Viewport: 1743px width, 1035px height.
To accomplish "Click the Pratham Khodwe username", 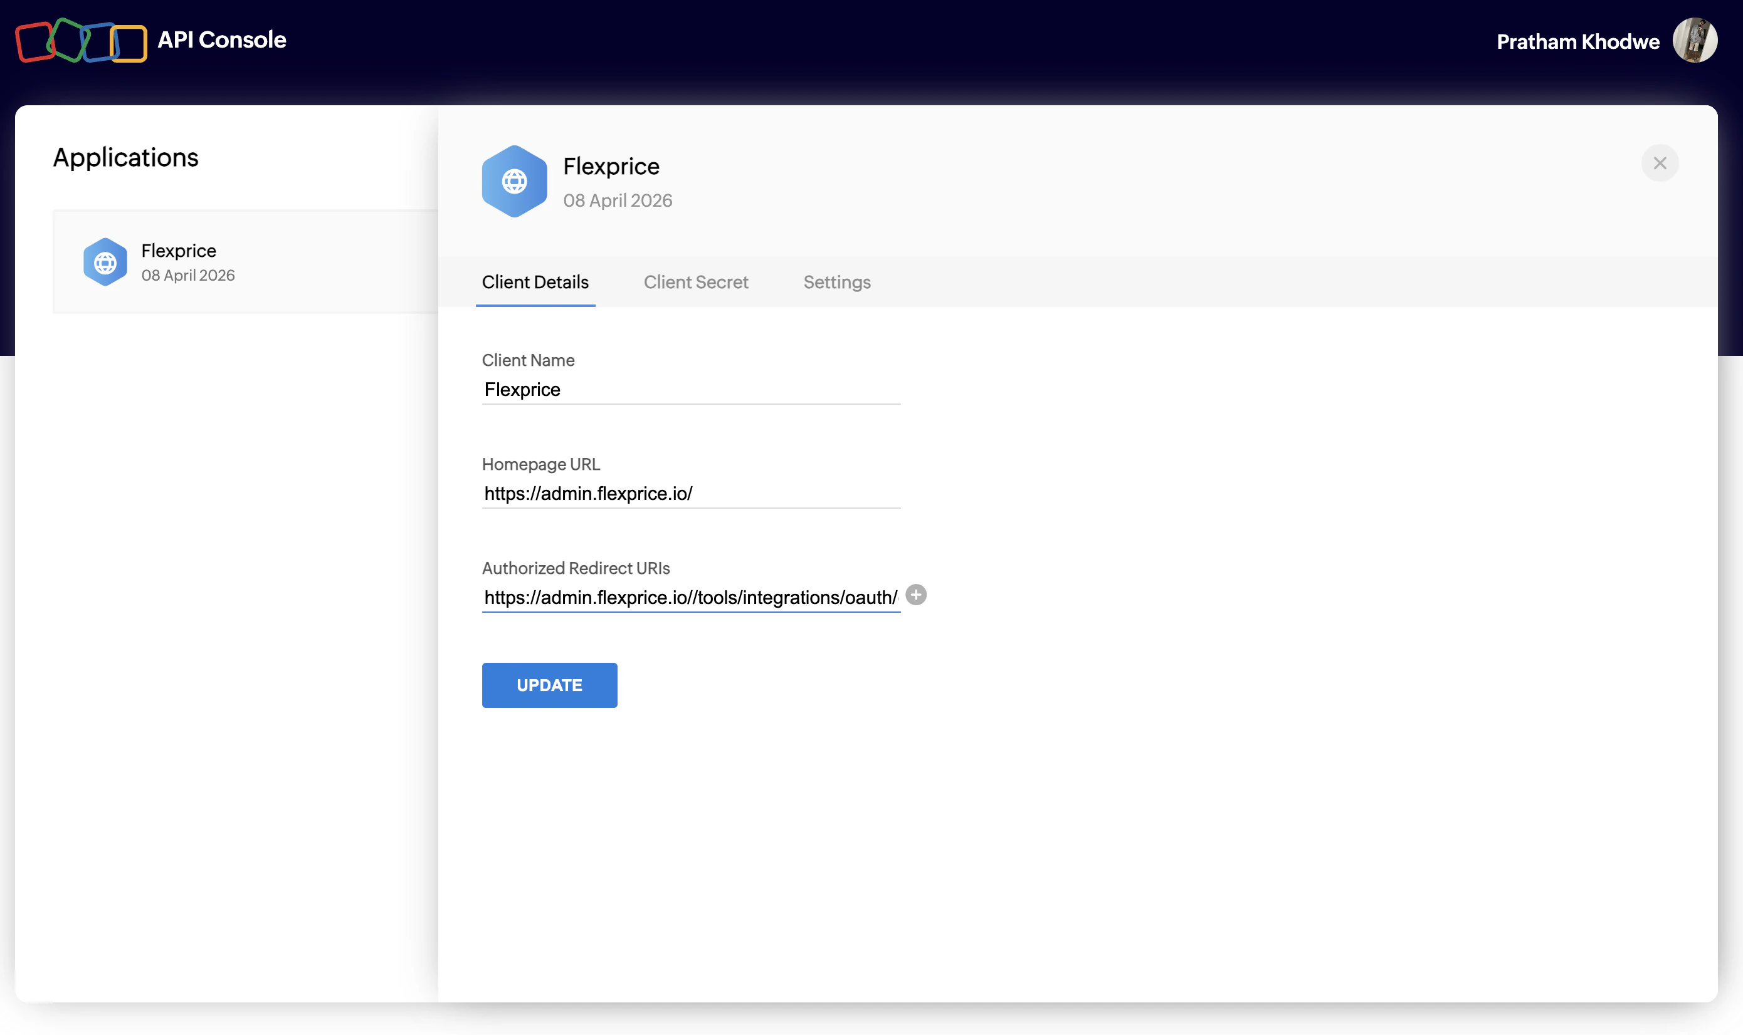I will tap(1577, 41).
